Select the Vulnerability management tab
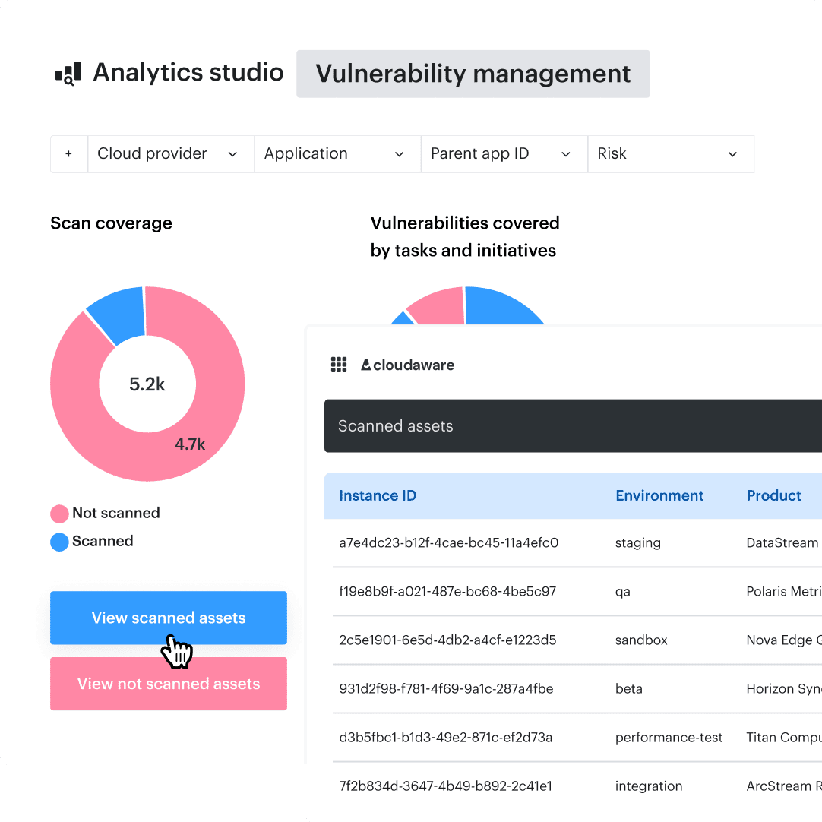 473,74
